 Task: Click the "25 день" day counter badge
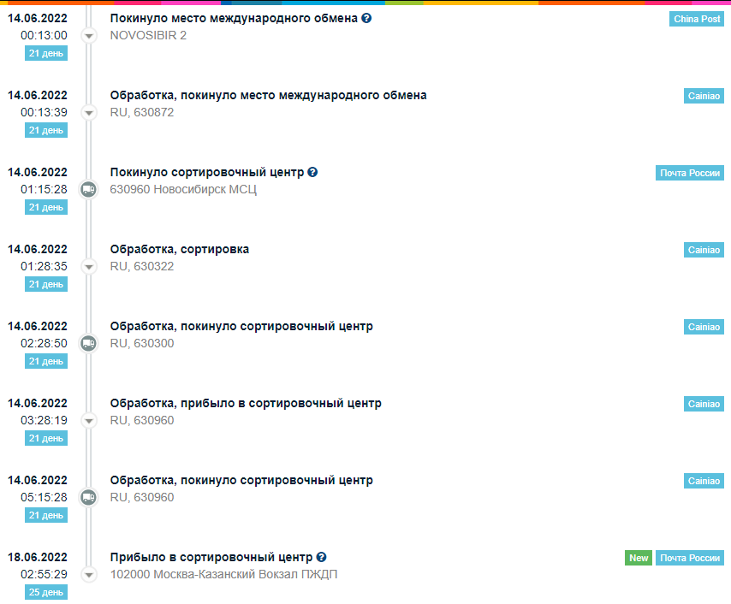tap(46, 592)
